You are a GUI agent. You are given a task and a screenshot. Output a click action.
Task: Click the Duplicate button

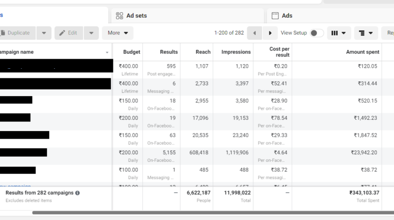pos(17,33)
